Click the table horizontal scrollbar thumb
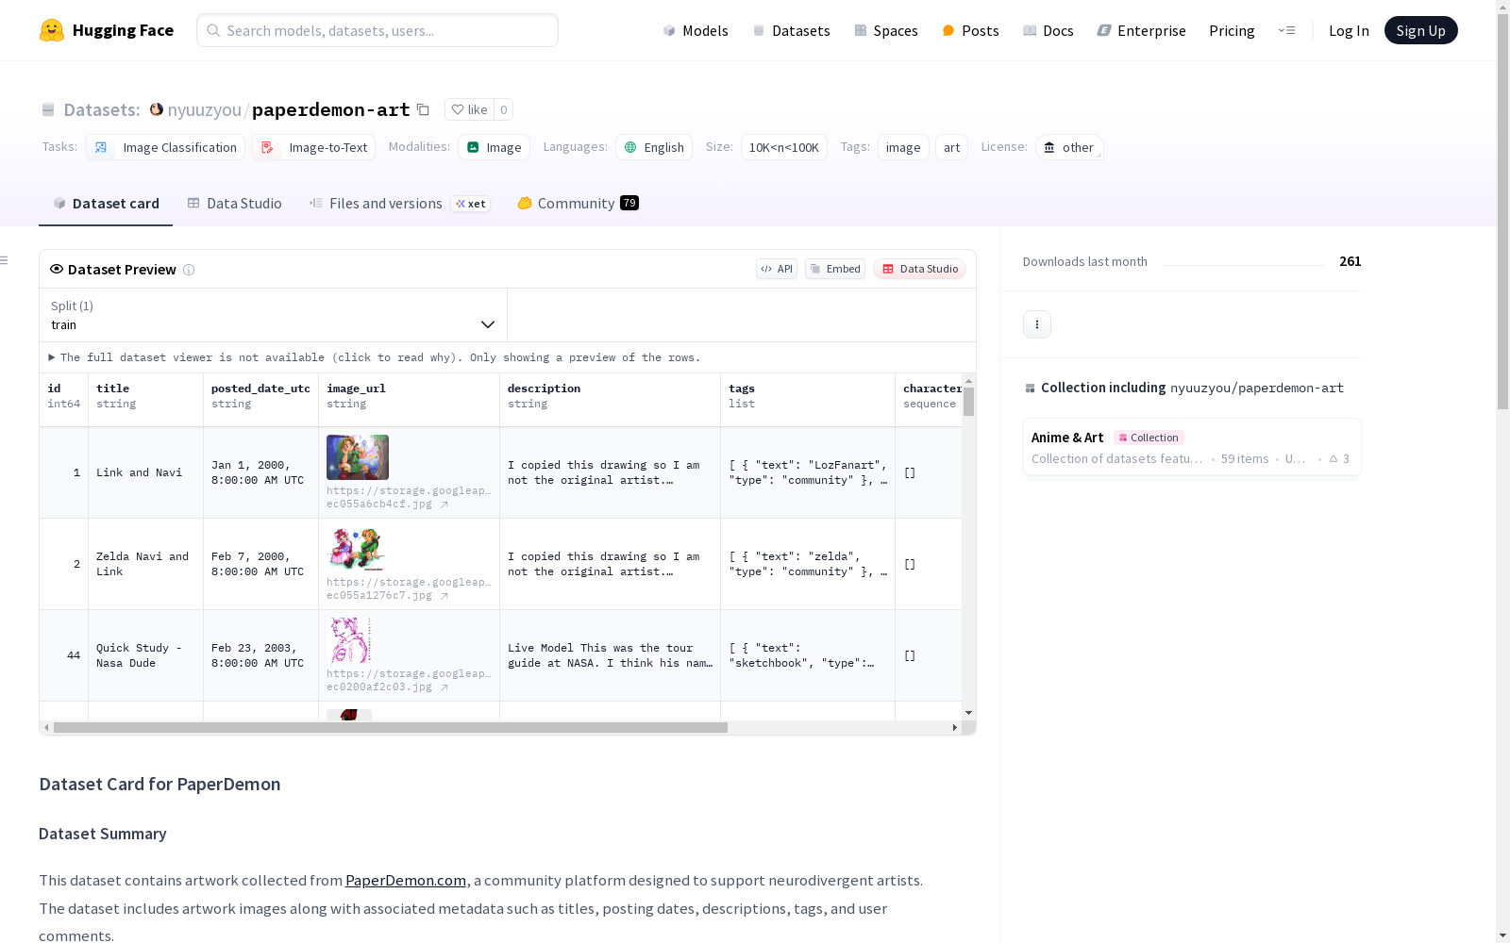Viewport: 1510px width, 943px height. (x=391, y=728)
